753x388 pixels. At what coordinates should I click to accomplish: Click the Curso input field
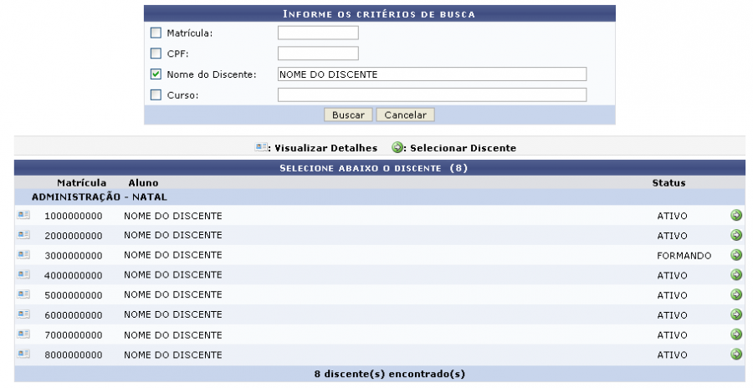(432, 95)
